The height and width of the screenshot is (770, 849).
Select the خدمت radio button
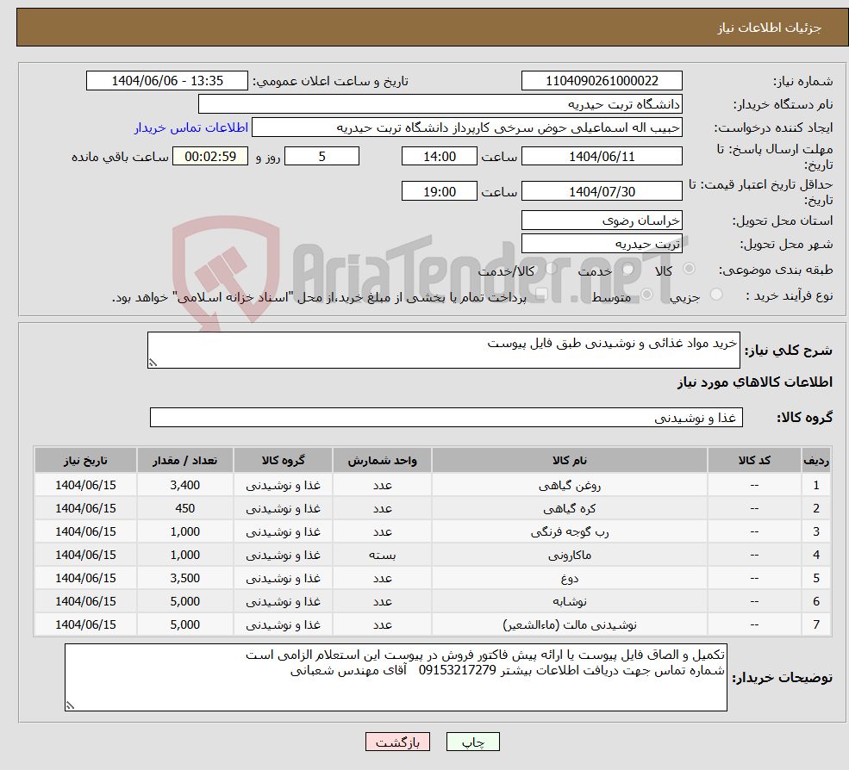click(627, 270)
